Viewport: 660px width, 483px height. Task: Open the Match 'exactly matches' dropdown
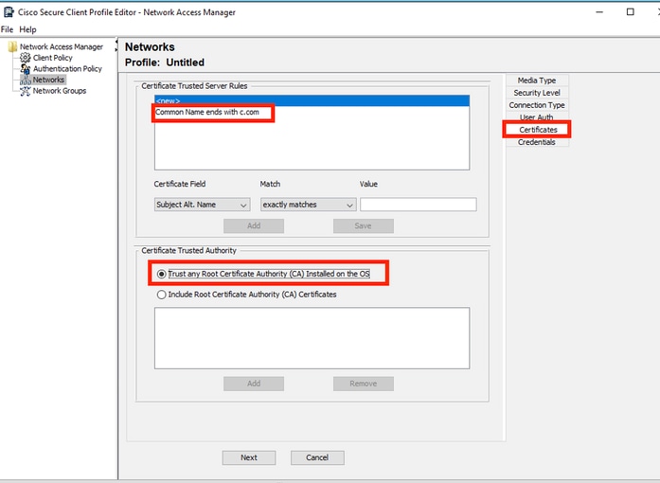tap(308, 205)
